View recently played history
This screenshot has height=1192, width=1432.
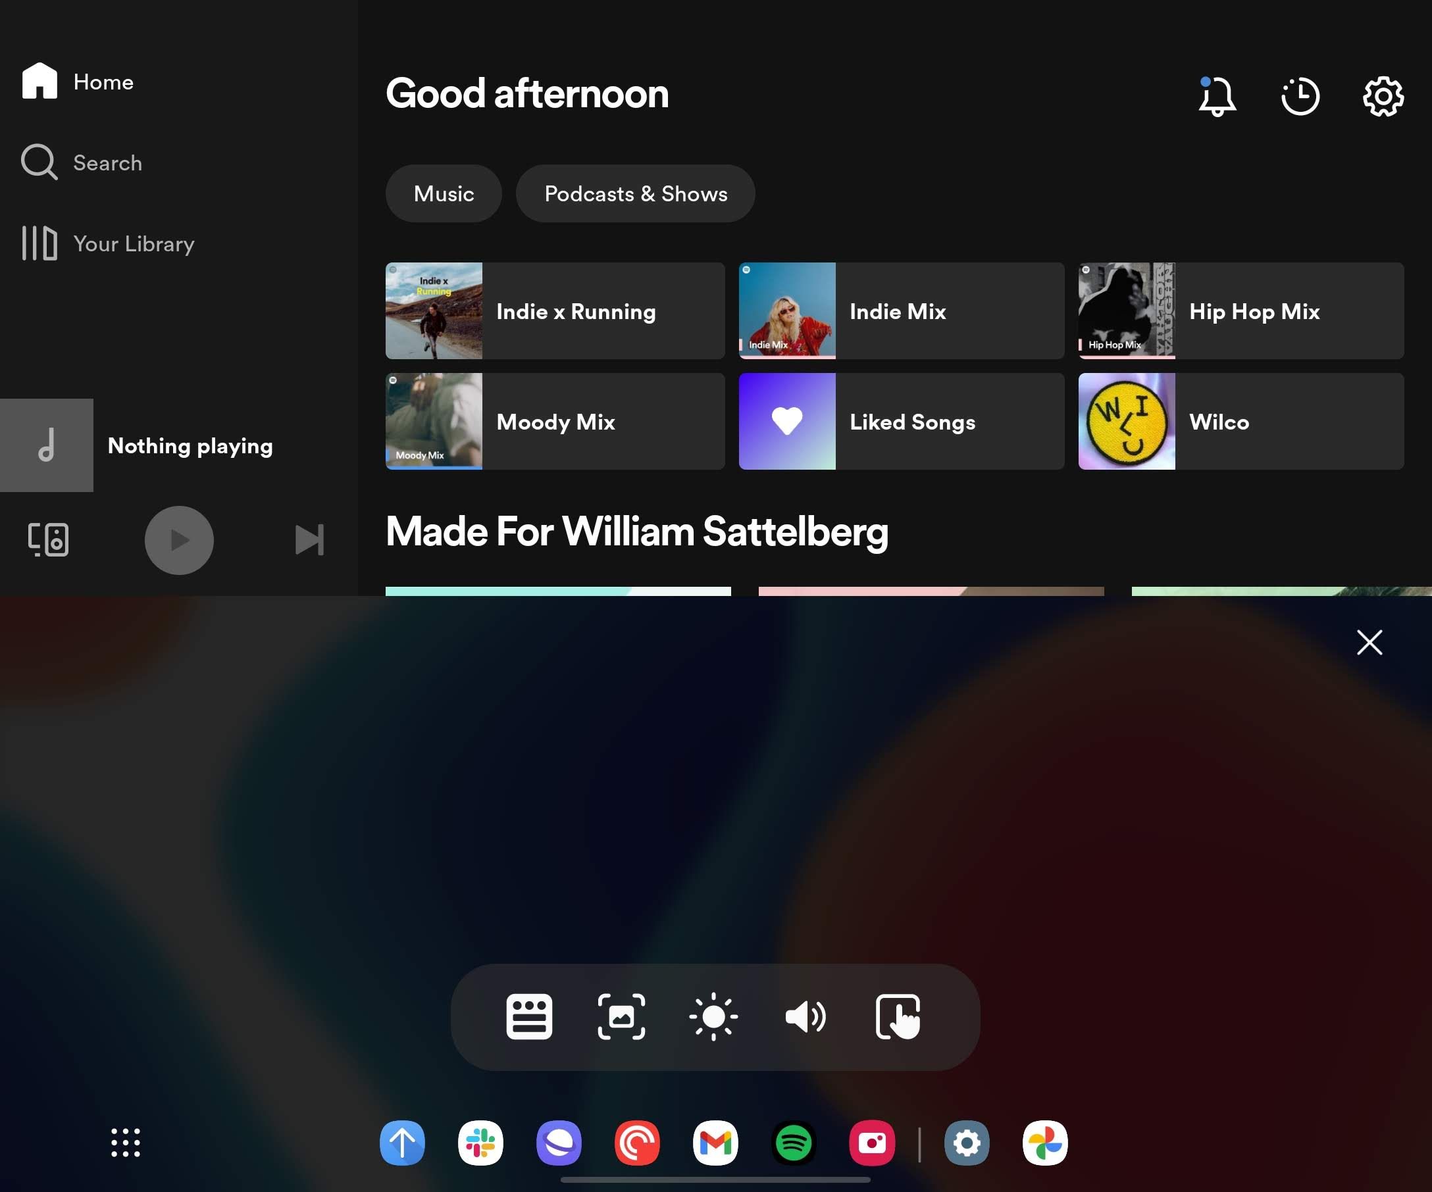pyautogui.click(x=1300, y=96)
